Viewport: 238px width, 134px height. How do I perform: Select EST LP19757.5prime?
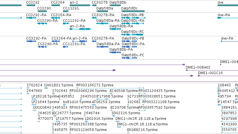point(70,119)
